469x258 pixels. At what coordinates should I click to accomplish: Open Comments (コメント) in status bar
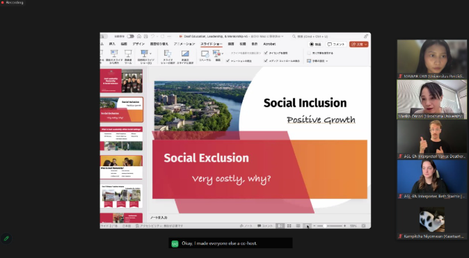(265, 226)
